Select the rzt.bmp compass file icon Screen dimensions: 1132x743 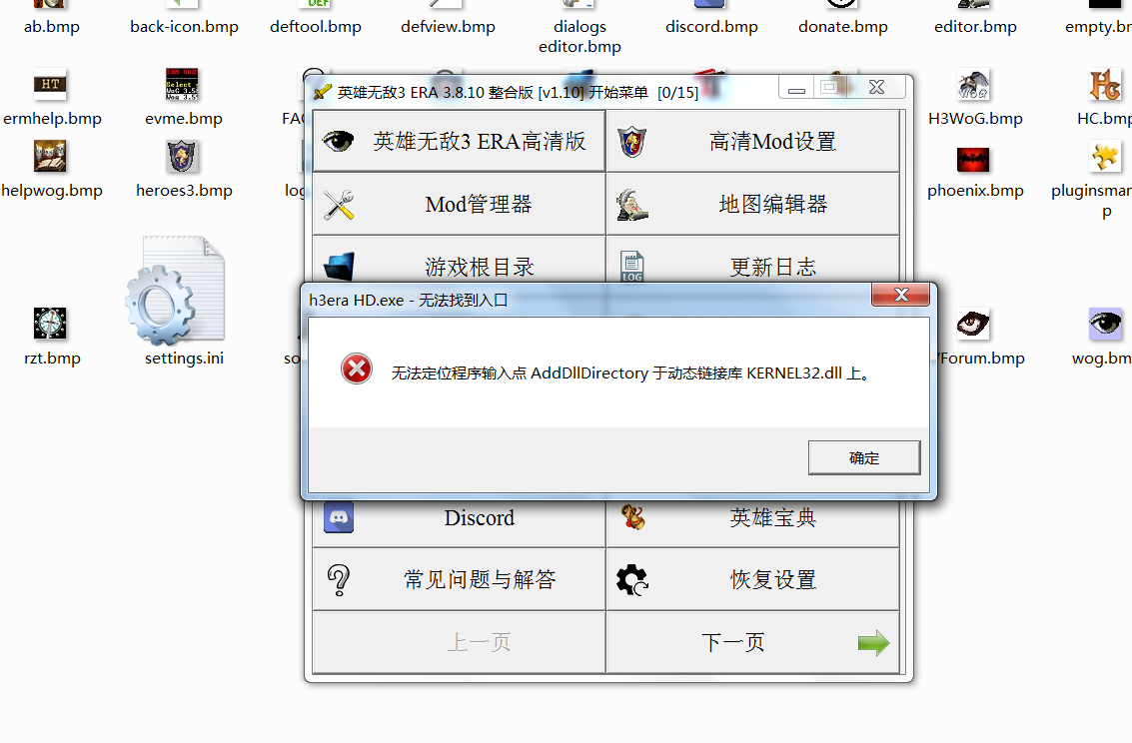(50, 324)
